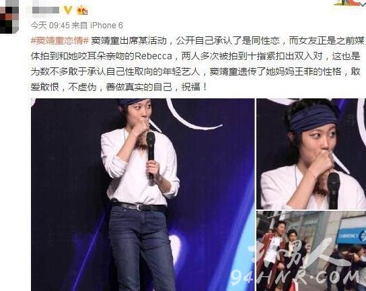This screenshot has height=291, width=366.
Task: Open the blurred username profile link
Action: pos(46,10)
